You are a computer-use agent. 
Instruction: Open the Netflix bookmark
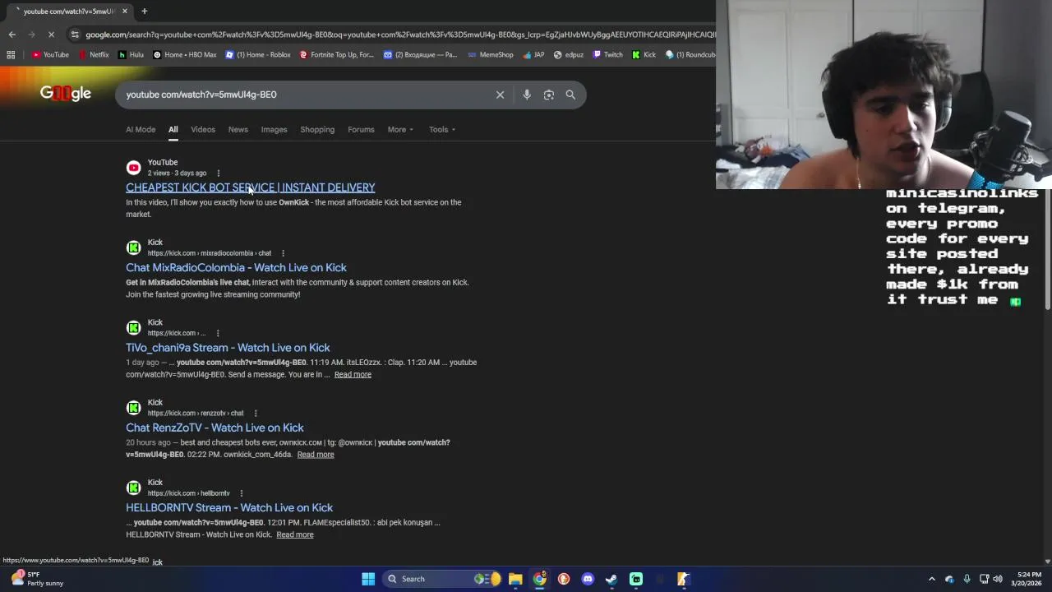tap(94, 55)
